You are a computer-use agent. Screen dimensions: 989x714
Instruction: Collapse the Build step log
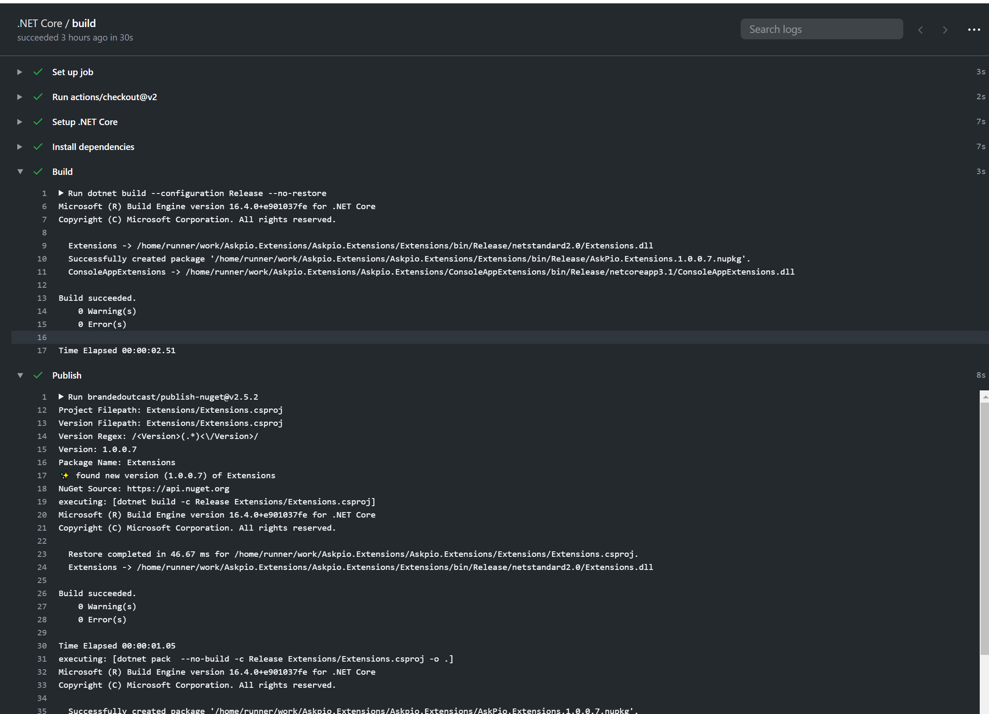coord(20,172)
